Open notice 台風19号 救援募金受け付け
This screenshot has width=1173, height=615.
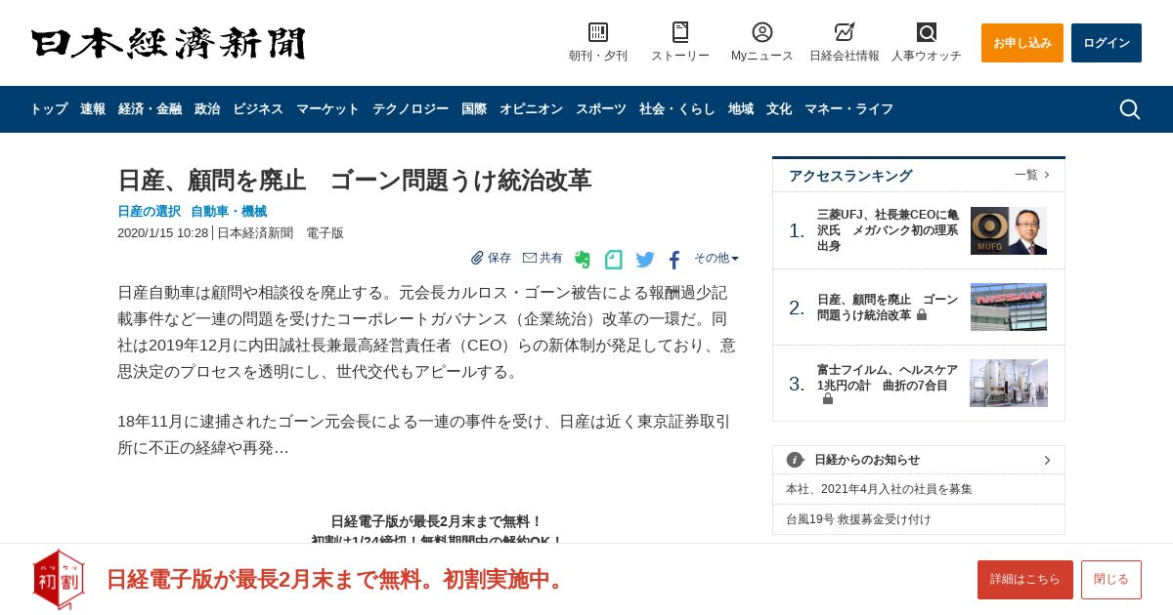[x=858, y=519]
